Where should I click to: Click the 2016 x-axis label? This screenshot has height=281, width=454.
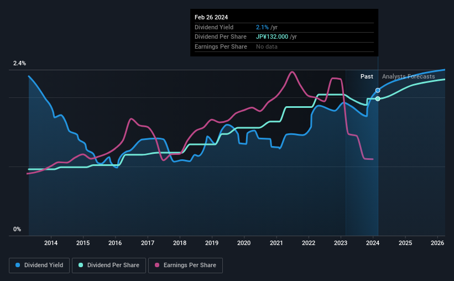115,243
